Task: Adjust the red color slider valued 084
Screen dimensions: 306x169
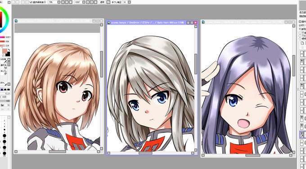Action: click(x=2, y=41)
